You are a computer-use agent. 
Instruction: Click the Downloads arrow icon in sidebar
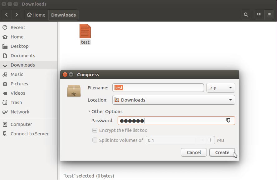tap(5, 65)
